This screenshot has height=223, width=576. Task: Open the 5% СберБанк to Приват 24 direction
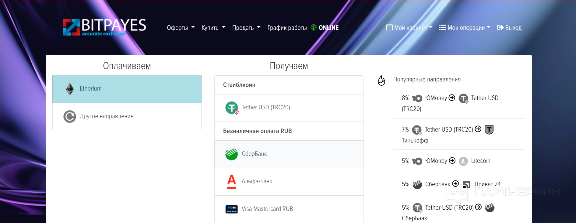click(459, 185)
